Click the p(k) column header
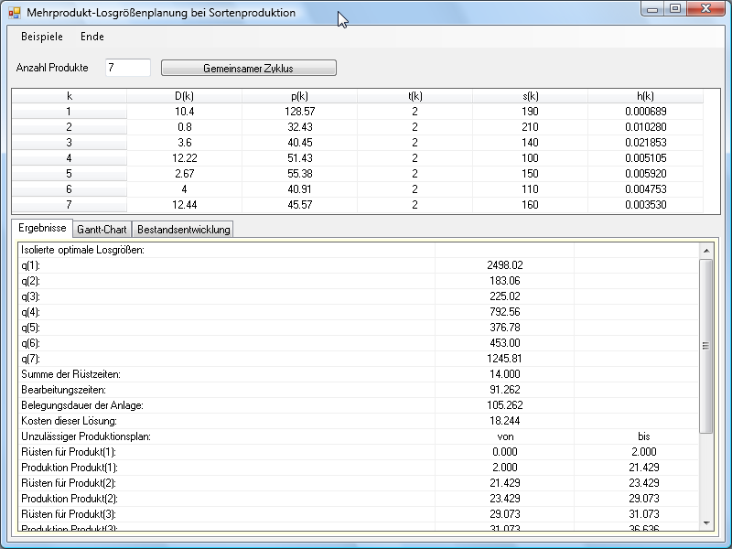732x549 pixels. coord(299,96)
